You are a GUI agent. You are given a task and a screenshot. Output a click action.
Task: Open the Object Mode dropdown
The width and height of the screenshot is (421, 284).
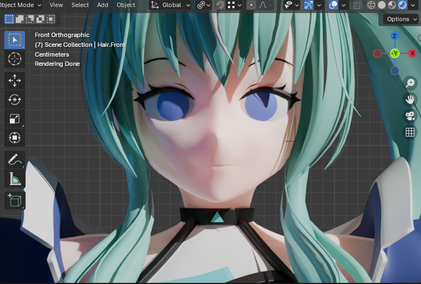(21, 5)
